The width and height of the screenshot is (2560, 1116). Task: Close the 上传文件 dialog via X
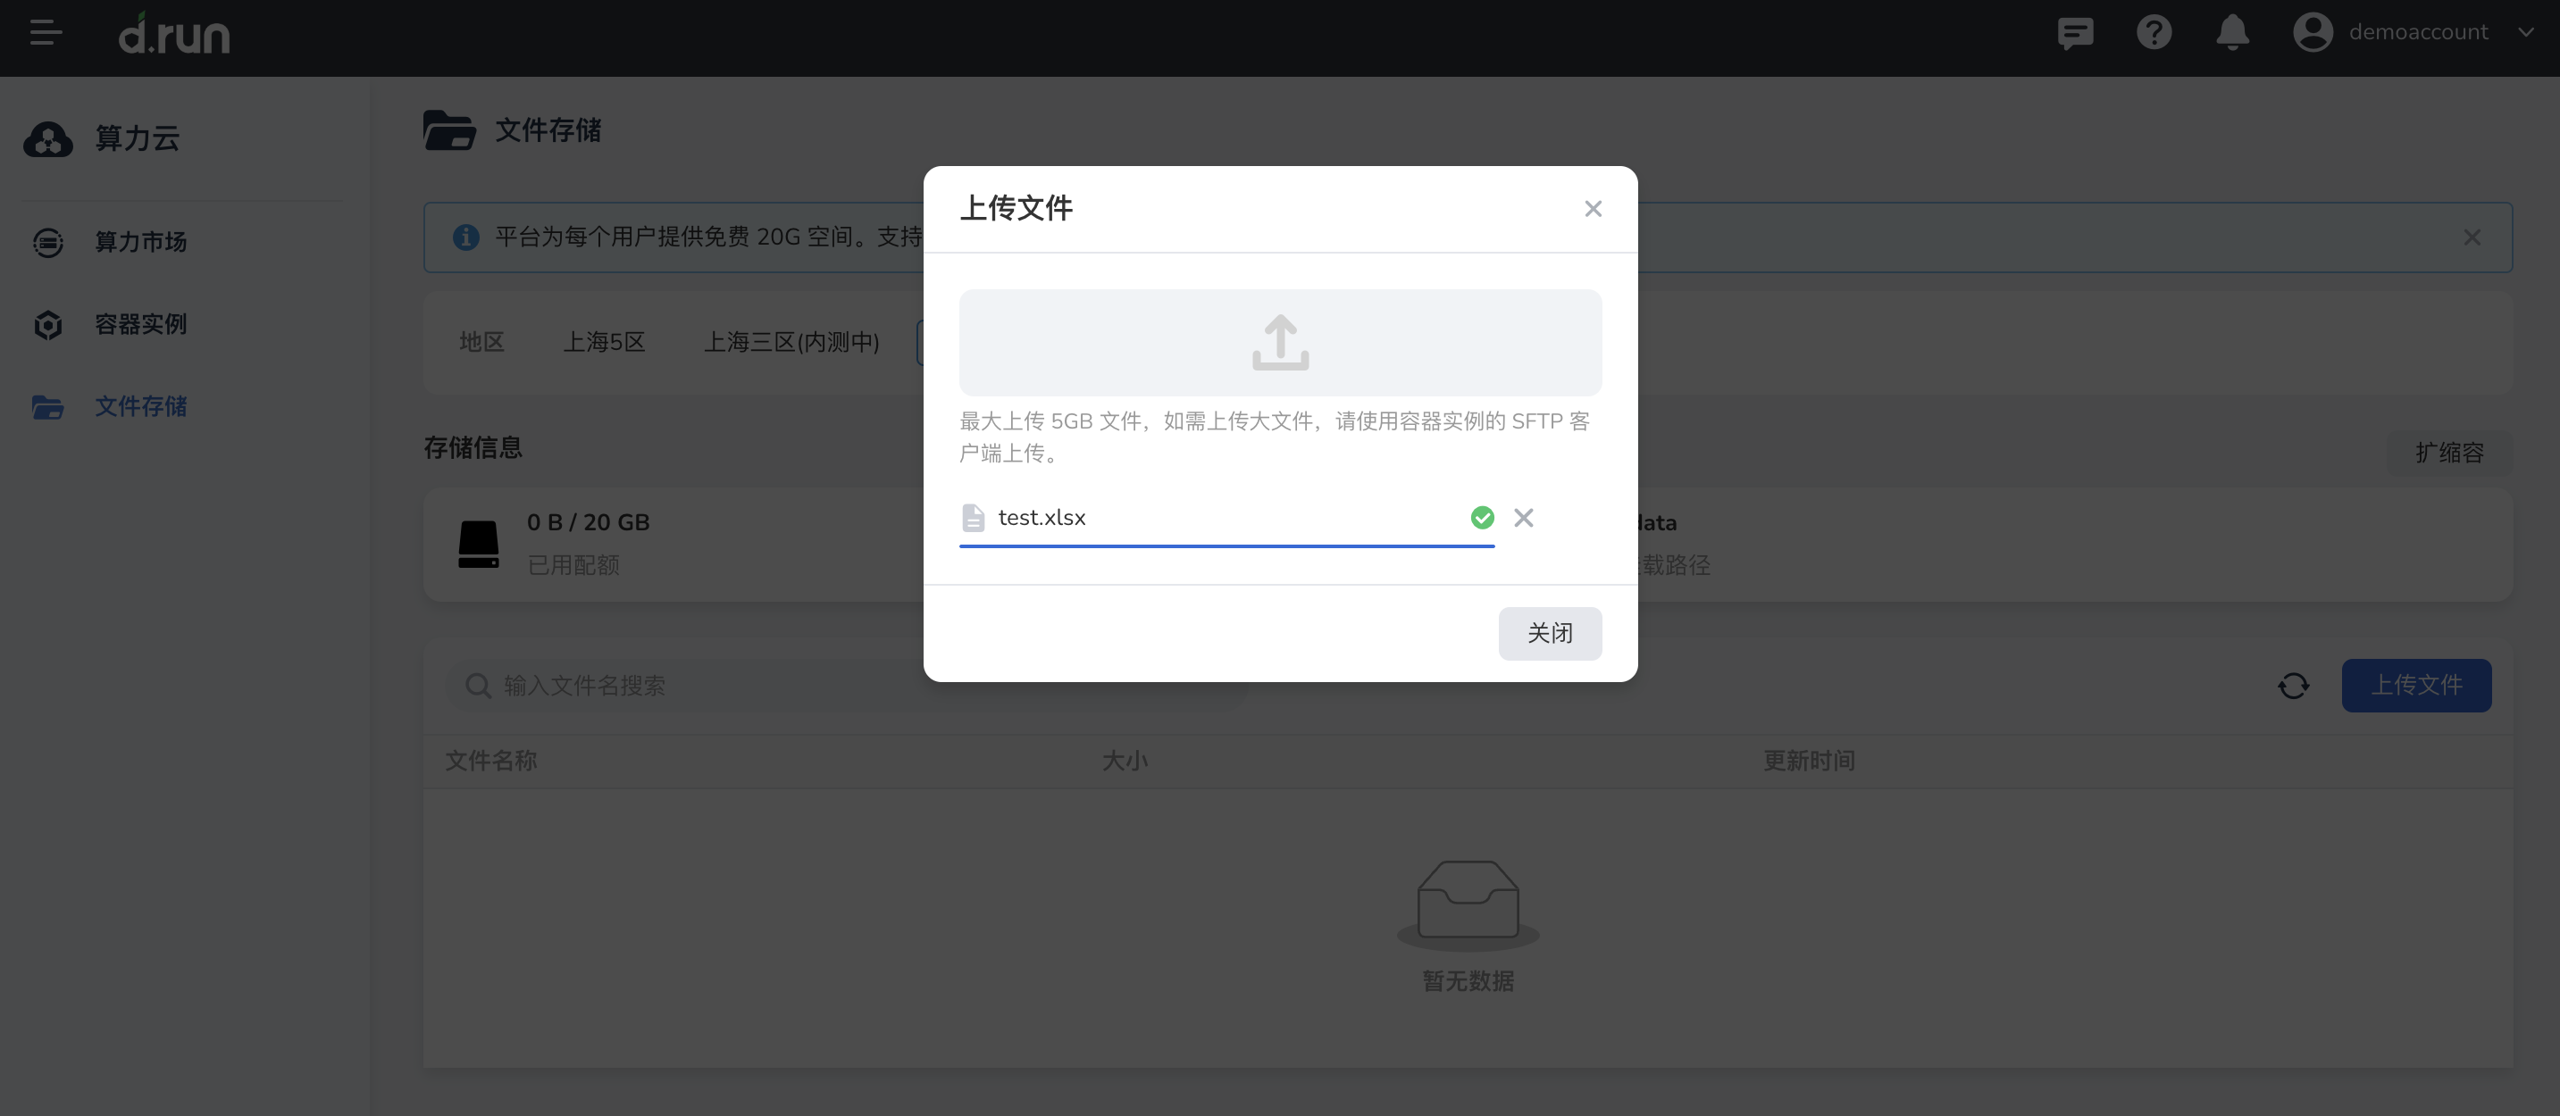point(1593,209)
